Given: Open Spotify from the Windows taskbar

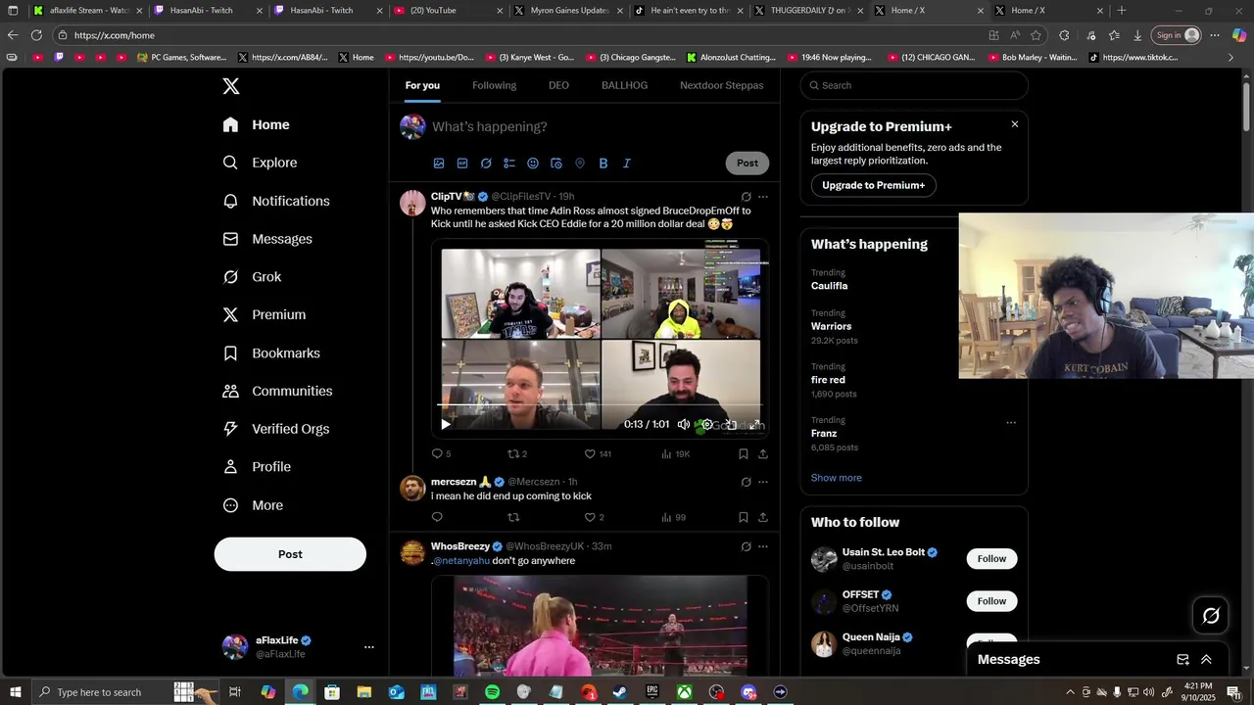Looking at the screenshot, I should click(492, 692).
